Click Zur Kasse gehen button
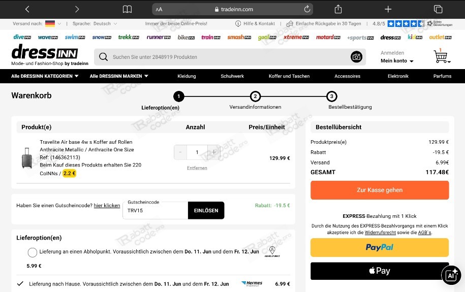 [x=380, y=190]
